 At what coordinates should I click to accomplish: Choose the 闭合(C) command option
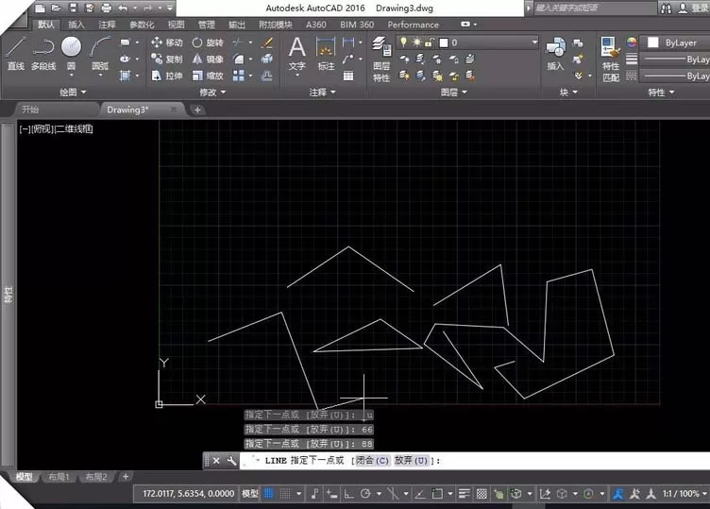(x=372, y=461)
